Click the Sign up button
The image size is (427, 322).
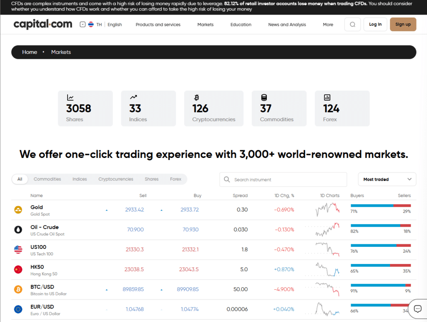pos(403,24)
